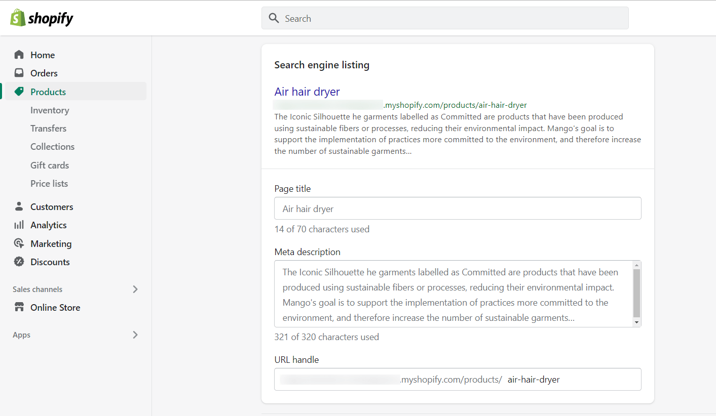Click the URL handle label
Viewport: 716px width, 416px height.
[296, 359]
